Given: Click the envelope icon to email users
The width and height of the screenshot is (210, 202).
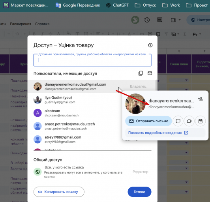Looking at the screenshot, I should tap(150, 73).
